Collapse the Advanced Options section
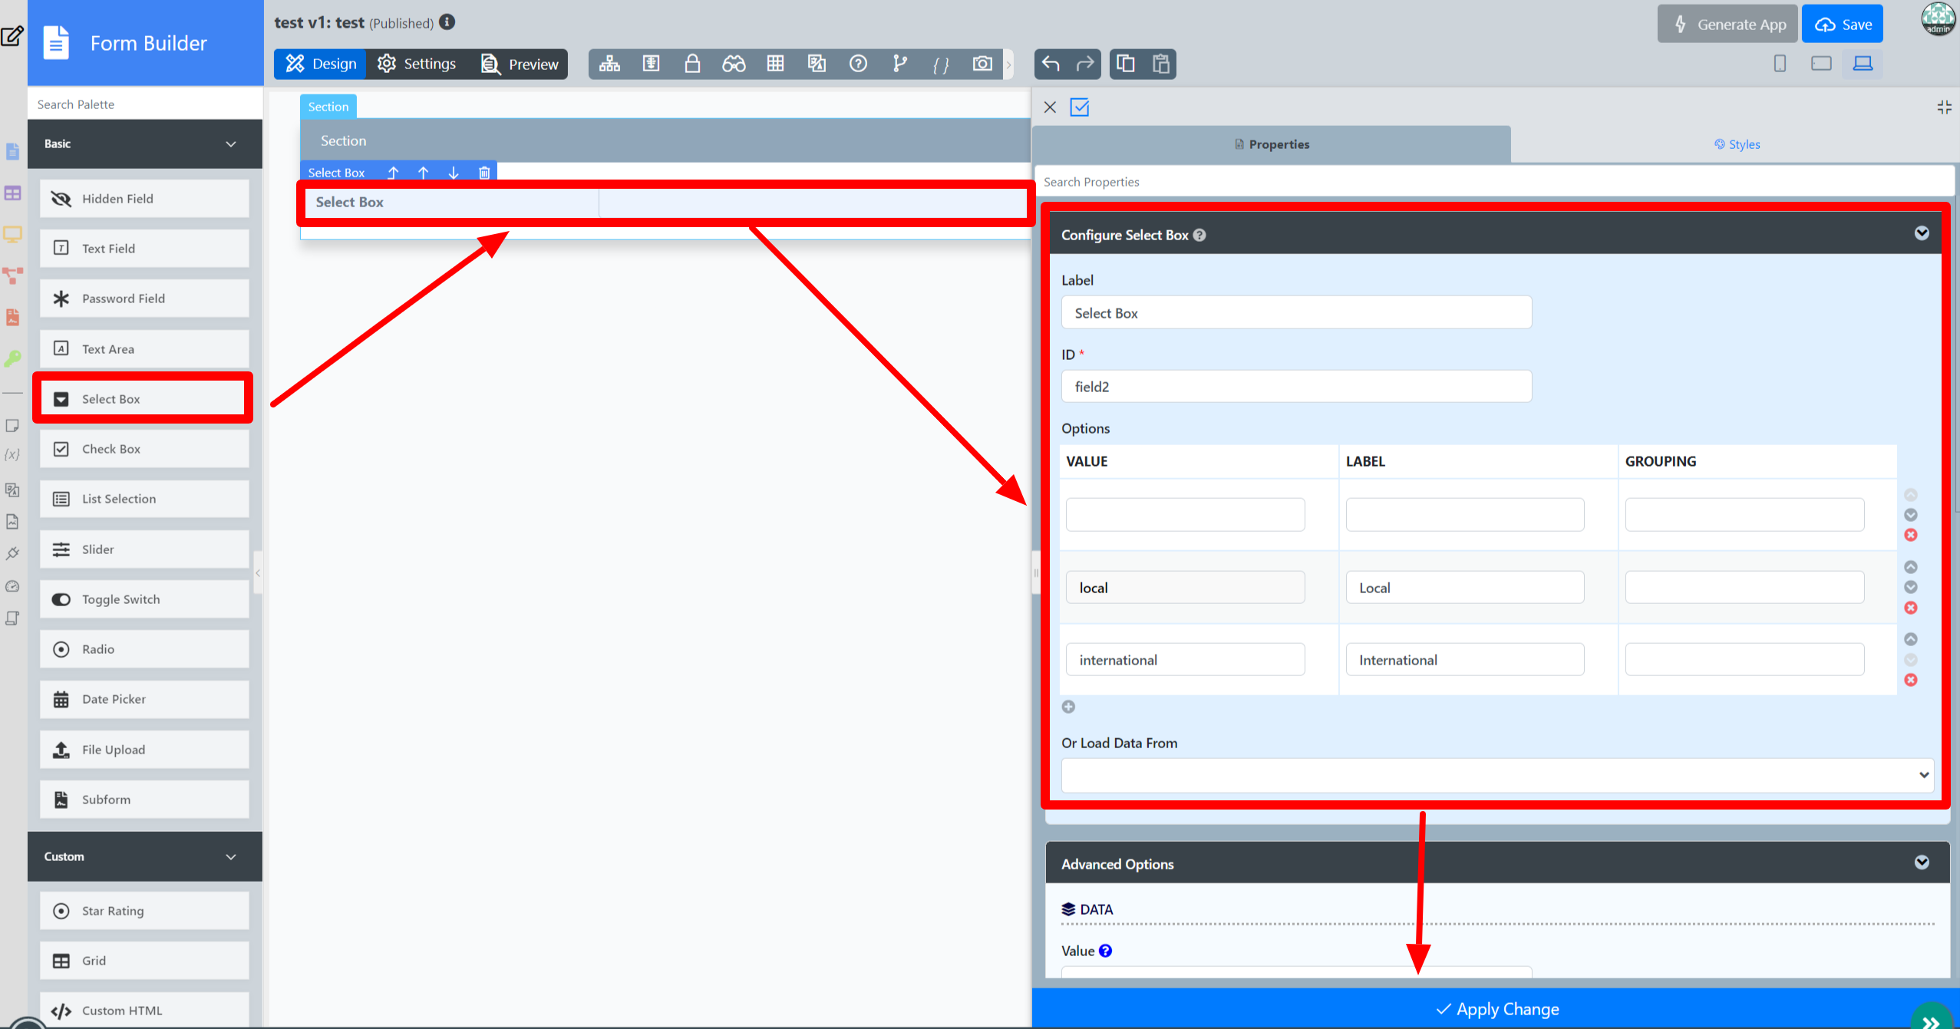 click(x=1922, y=862)
